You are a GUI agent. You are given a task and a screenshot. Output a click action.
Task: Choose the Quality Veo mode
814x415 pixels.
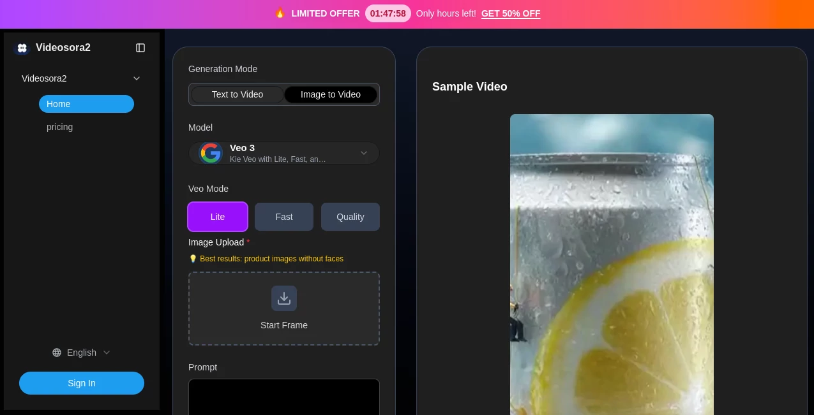pos(350,217)
